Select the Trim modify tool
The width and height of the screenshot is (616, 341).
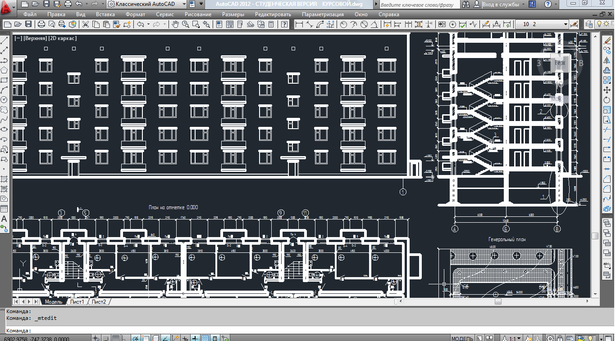tap(607, 130)
